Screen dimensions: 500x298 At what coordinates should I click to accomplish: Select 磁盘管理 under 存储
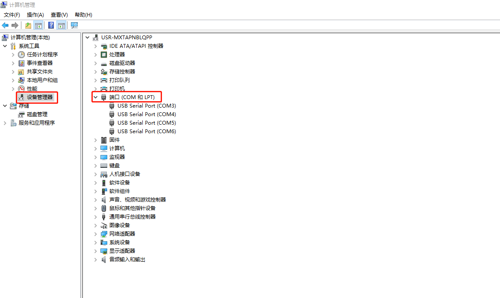click(37, 114)
